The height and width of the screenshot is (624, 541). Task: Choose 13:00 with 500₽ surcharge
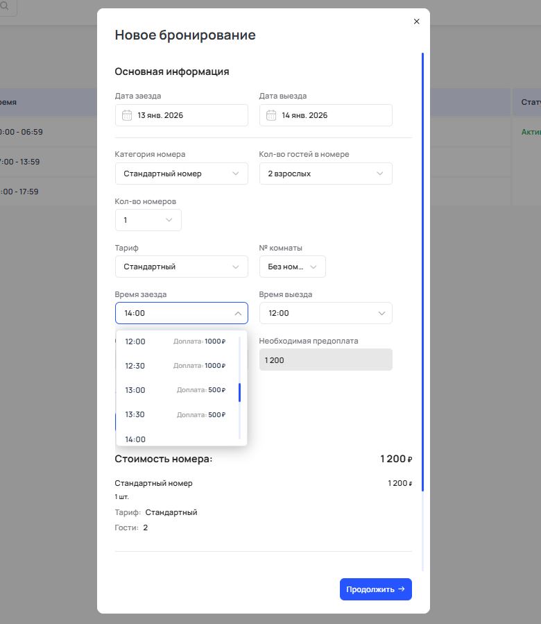[175, 390]
